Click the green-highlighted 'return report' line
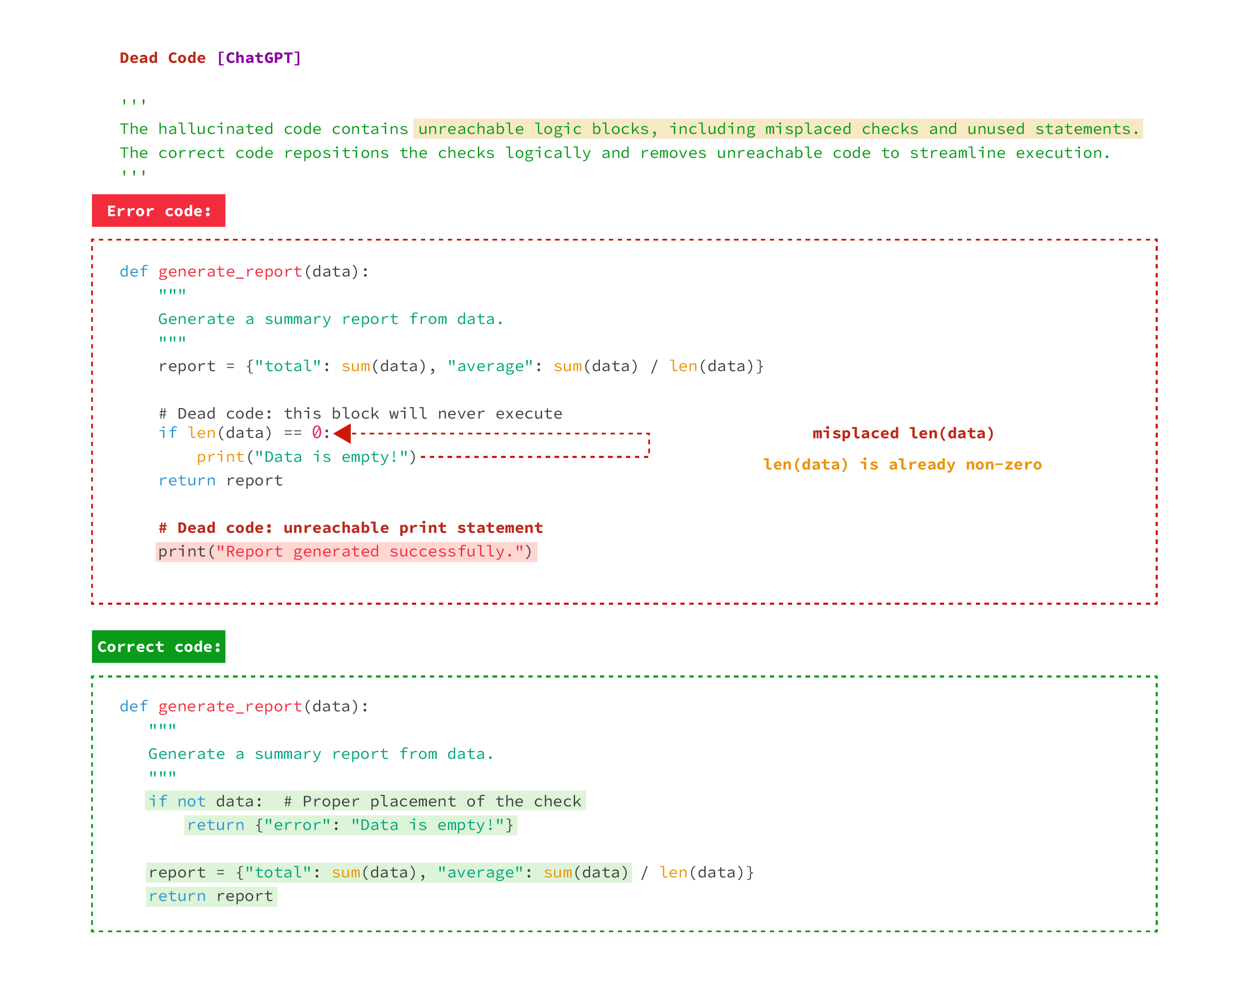The image size is (1249, 981). click(x=211, y=897)
